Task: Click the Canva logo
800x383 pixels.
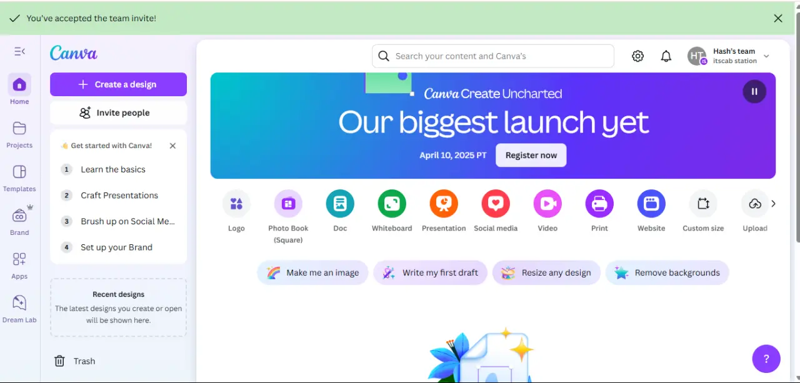Action: 74,53
